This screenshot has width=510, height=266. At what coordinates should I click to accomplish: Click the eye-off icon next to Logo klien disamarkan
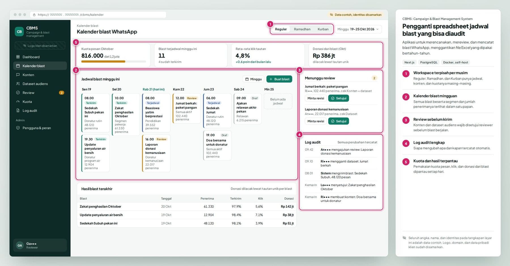tap(25, 46)
